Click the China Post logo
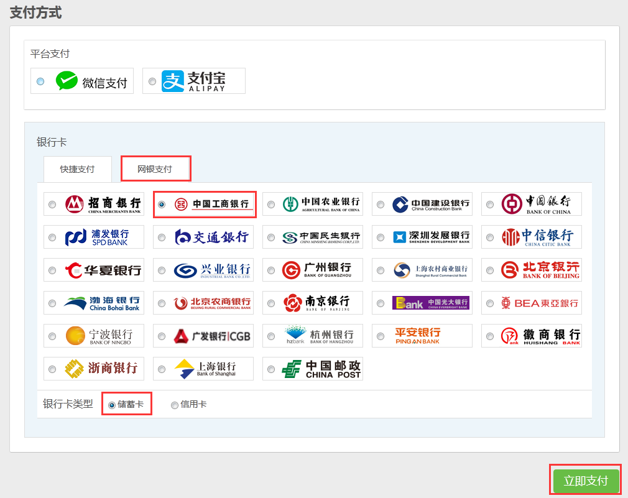Viewport: 628px width, 498px height. 321,369
